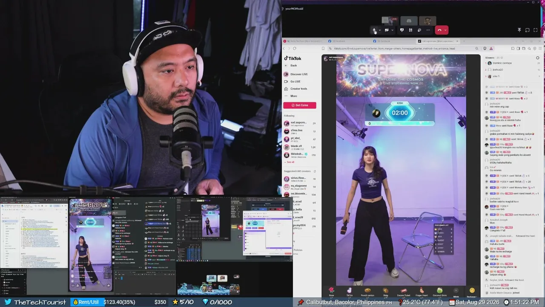Send an Encore Ticket gift
The width and height of the screenshot is (545, 307).
click(404, 292)
